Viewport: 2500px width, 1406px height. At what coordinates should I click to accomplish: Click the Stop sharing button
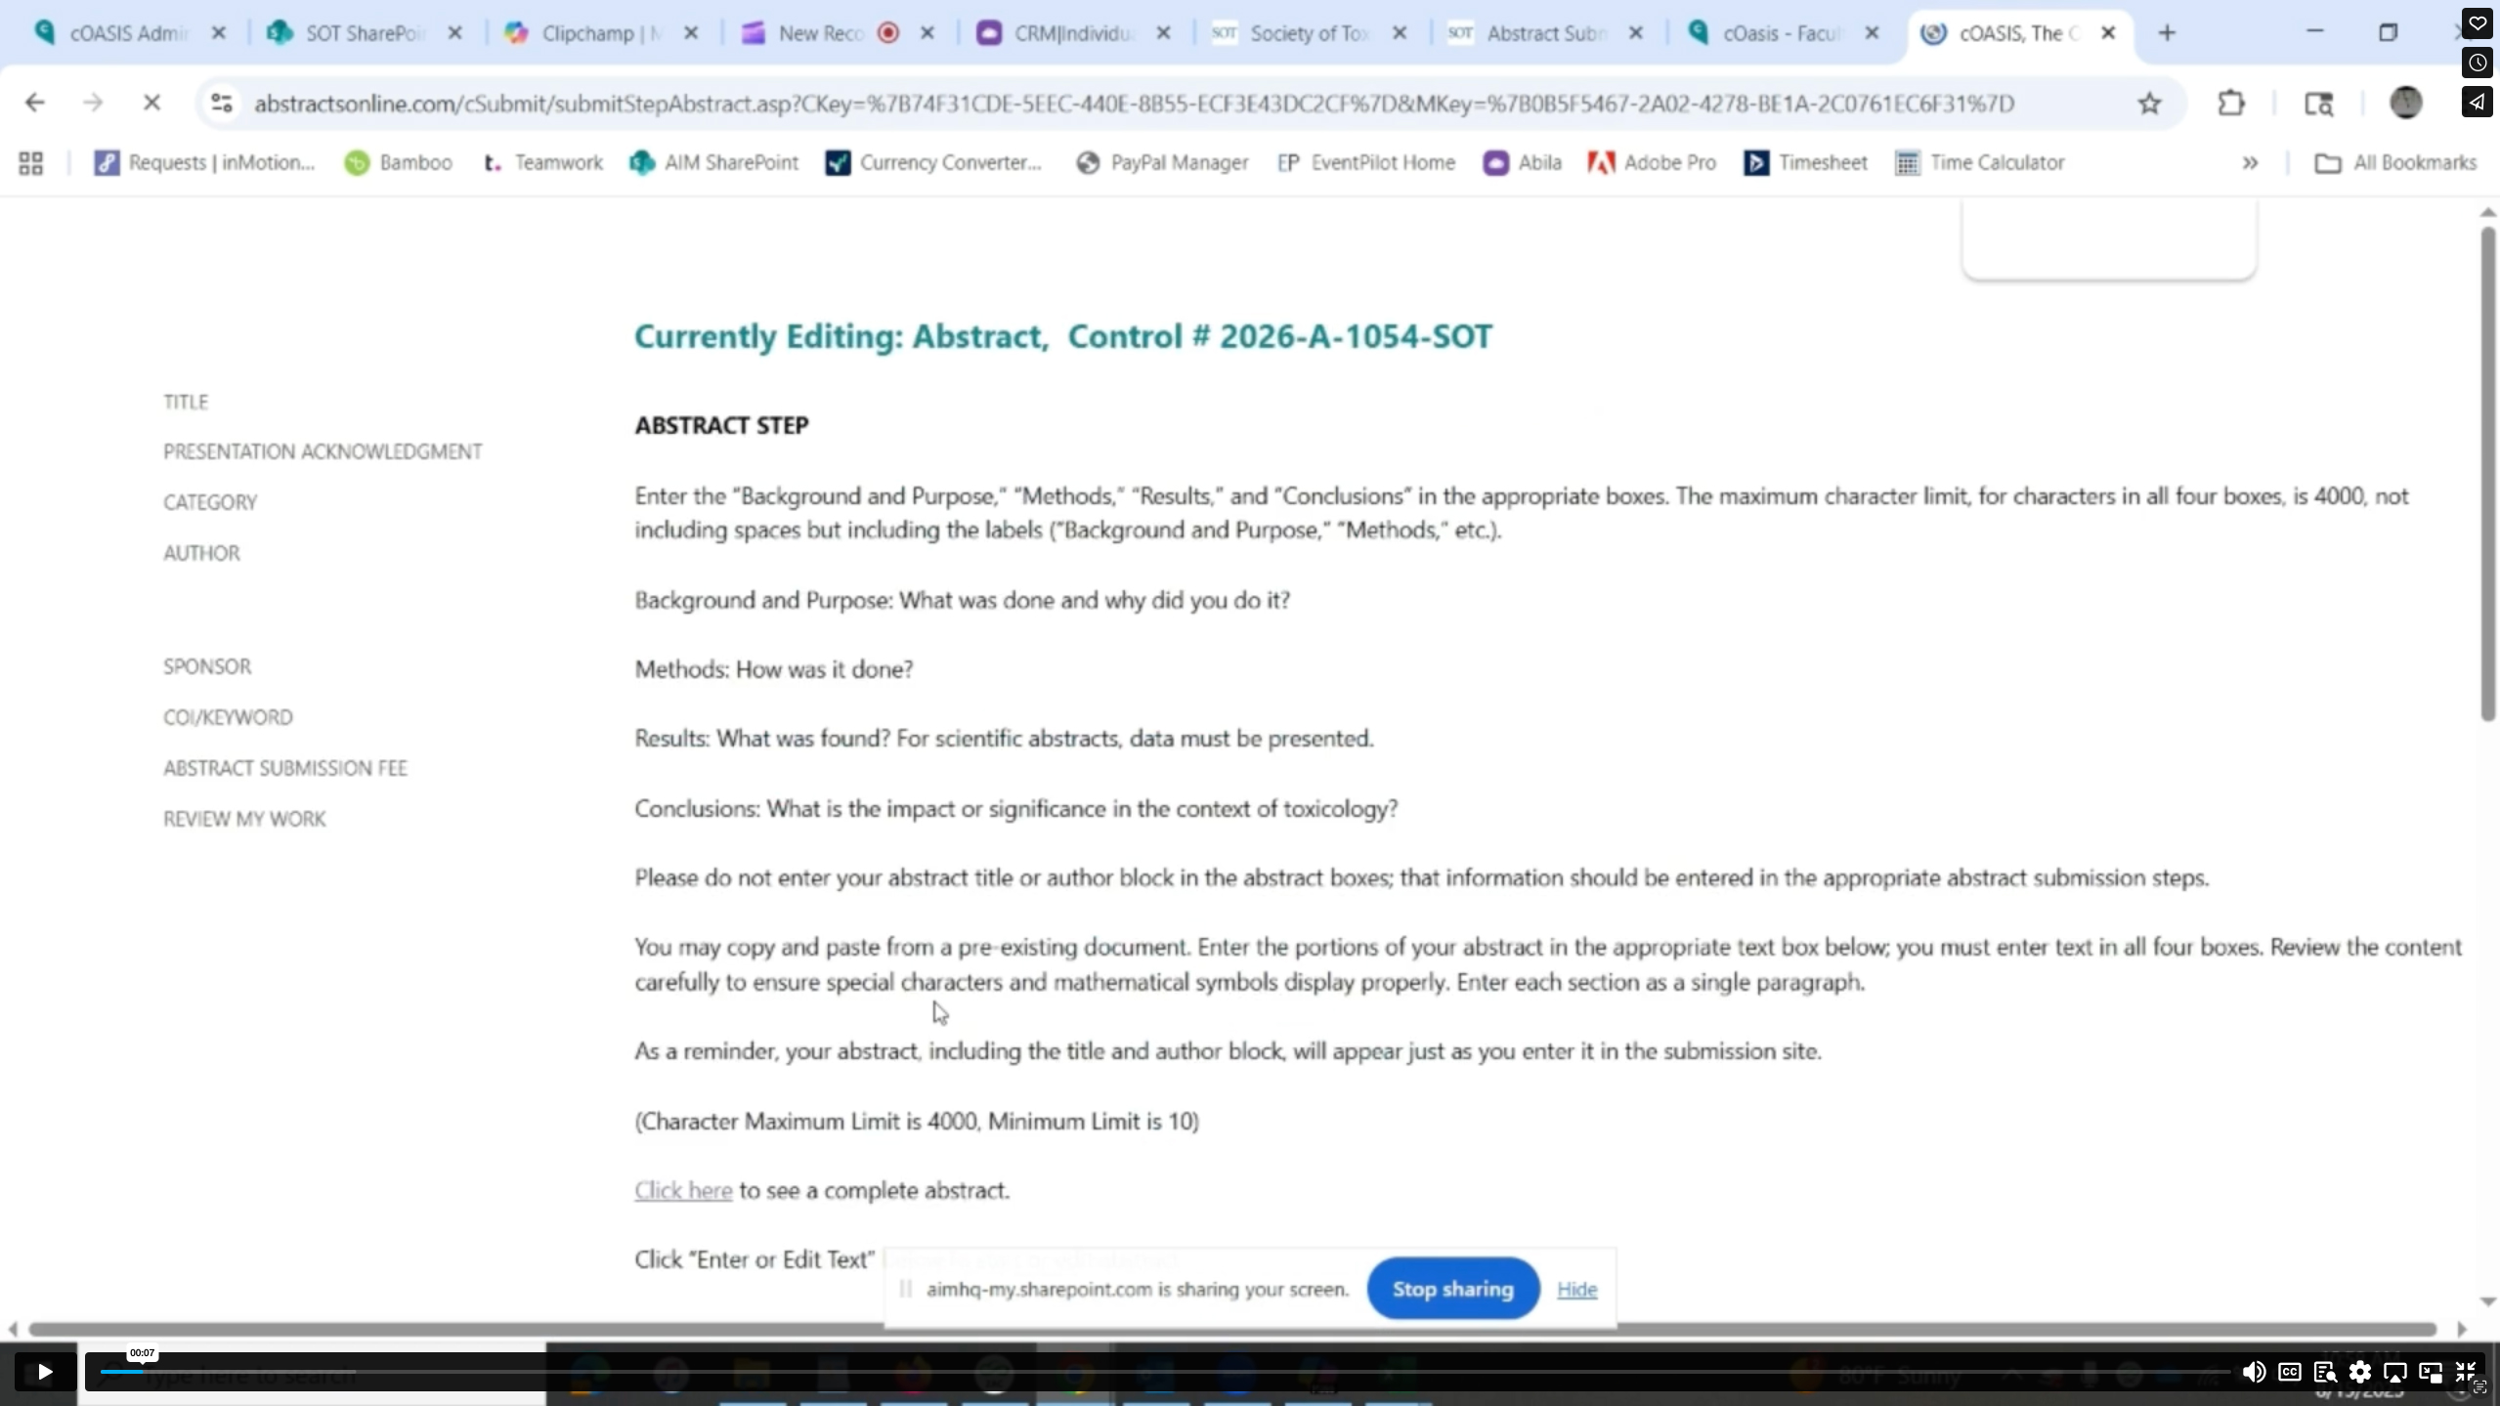click(1452, 1289)
